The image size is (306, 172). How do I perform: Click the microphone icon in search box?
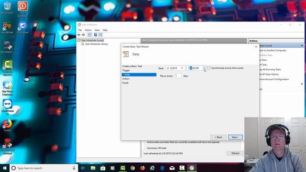[x=74, y=168]
